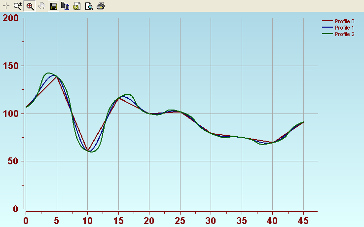
Task: Open print preview of the chart
Action: click(89, 6)
